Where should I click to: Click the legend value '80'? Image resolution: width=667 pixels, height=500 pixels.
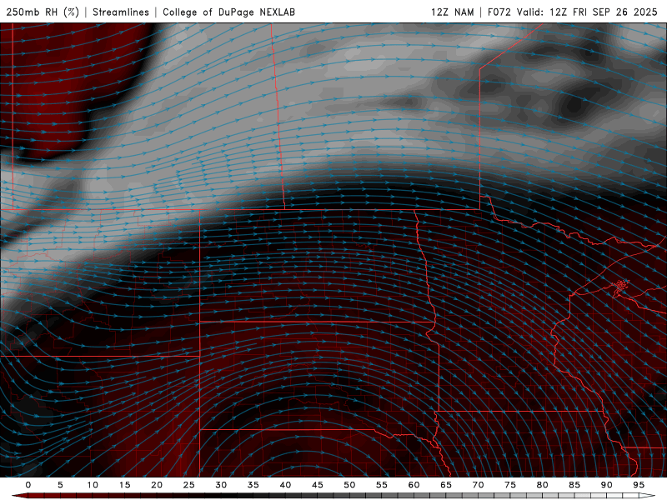(x=543, y=485)
